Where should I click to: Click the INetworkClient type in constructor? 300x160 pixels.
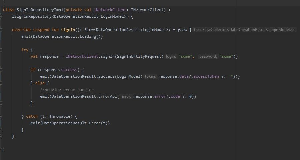[147, 10]
